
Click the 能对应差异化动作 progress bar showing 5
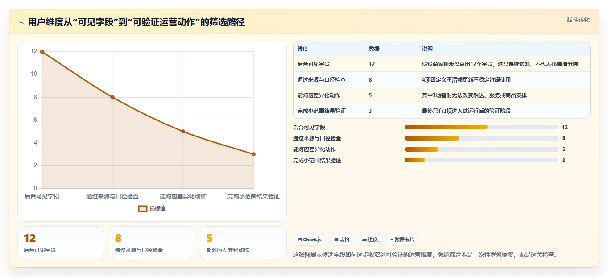pyautogui.click(x=481, y=149)
